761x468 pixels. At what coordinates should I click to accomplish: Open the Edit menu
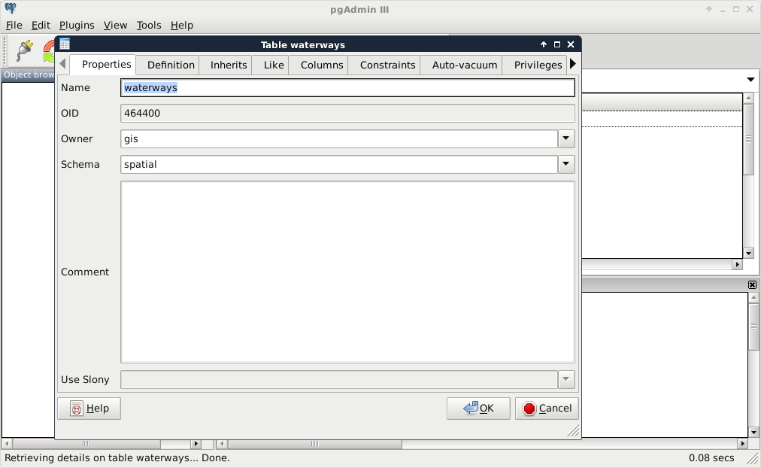(x=41, y=26)
